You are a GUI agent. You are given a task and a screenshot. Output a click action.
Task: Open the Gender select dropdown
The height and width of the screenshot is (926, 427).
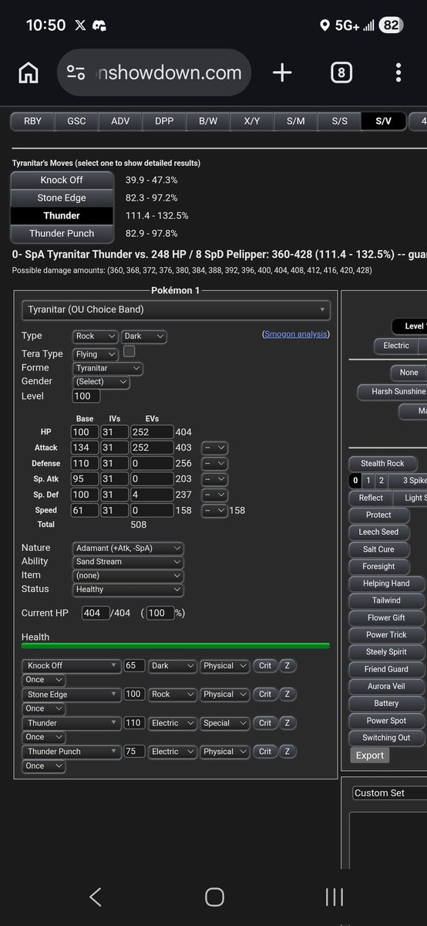(x=101, y=382)
